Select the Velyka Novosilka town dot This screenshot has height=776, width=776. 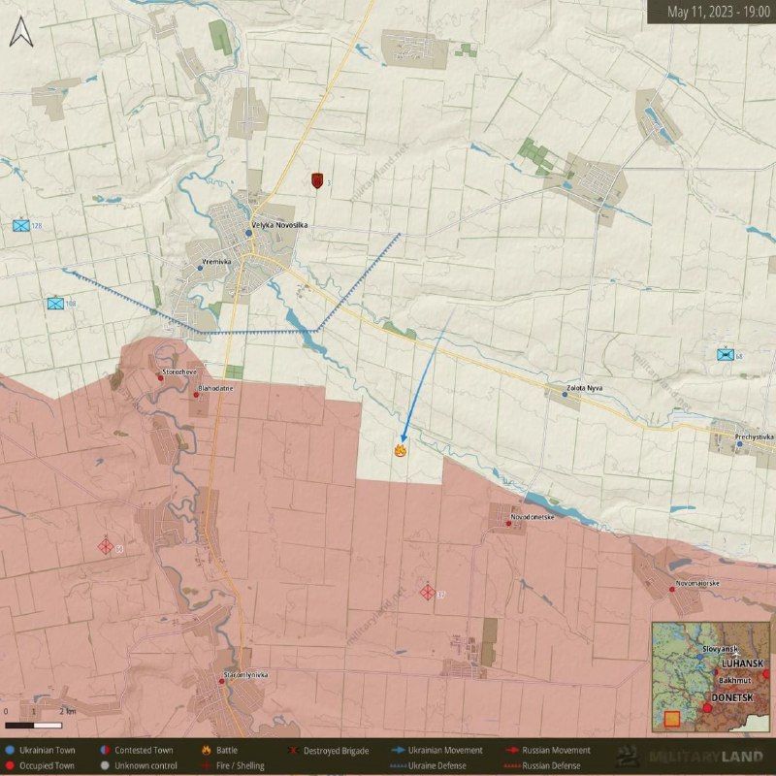(249, 233)
